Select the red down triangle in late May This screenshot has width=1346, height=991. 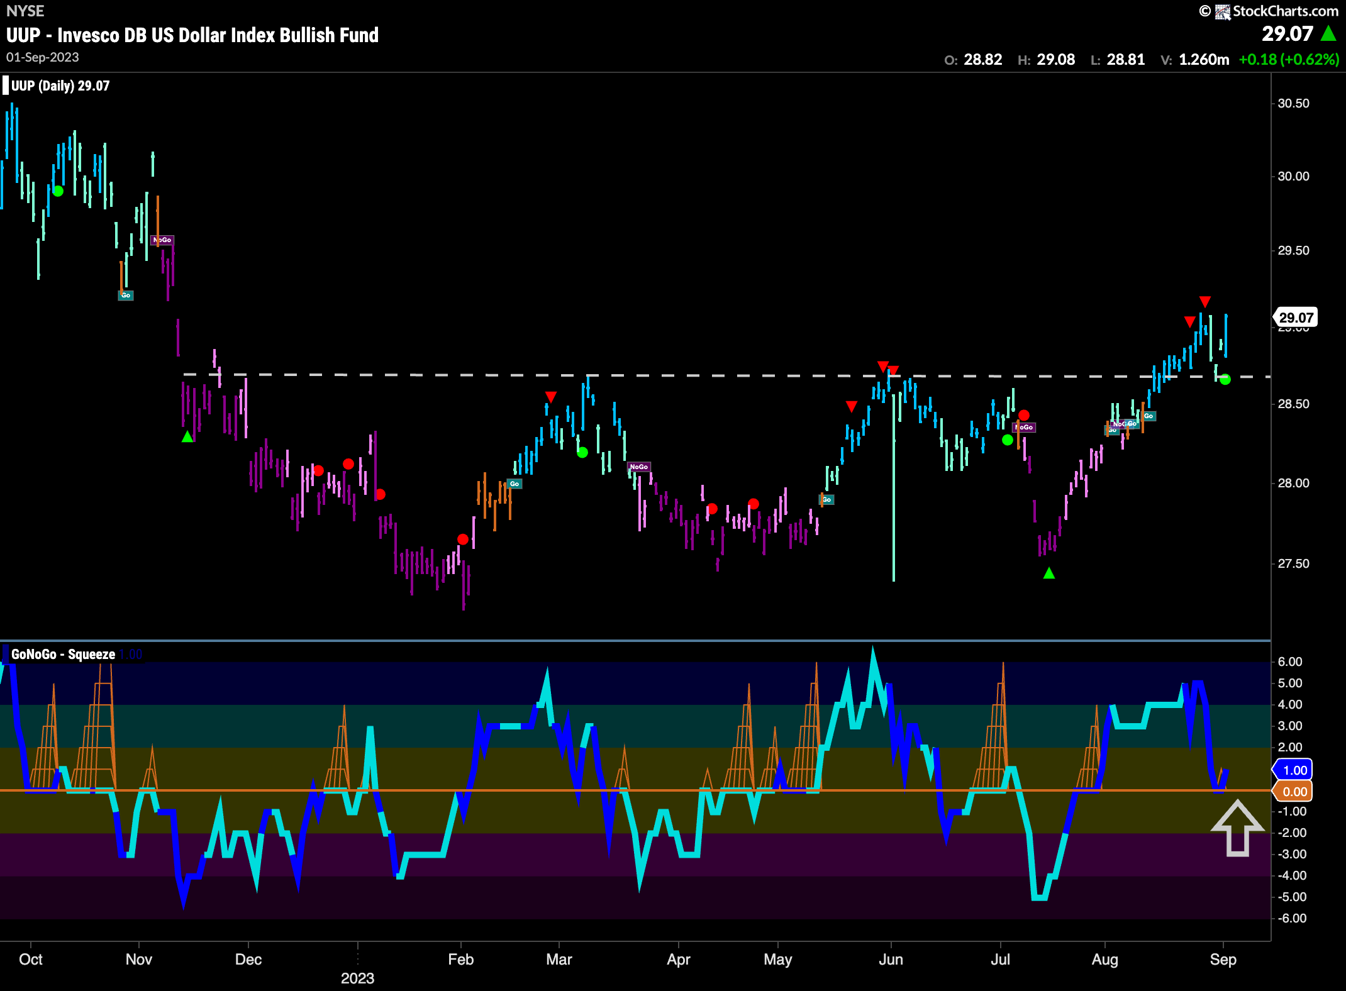(852, 407)
